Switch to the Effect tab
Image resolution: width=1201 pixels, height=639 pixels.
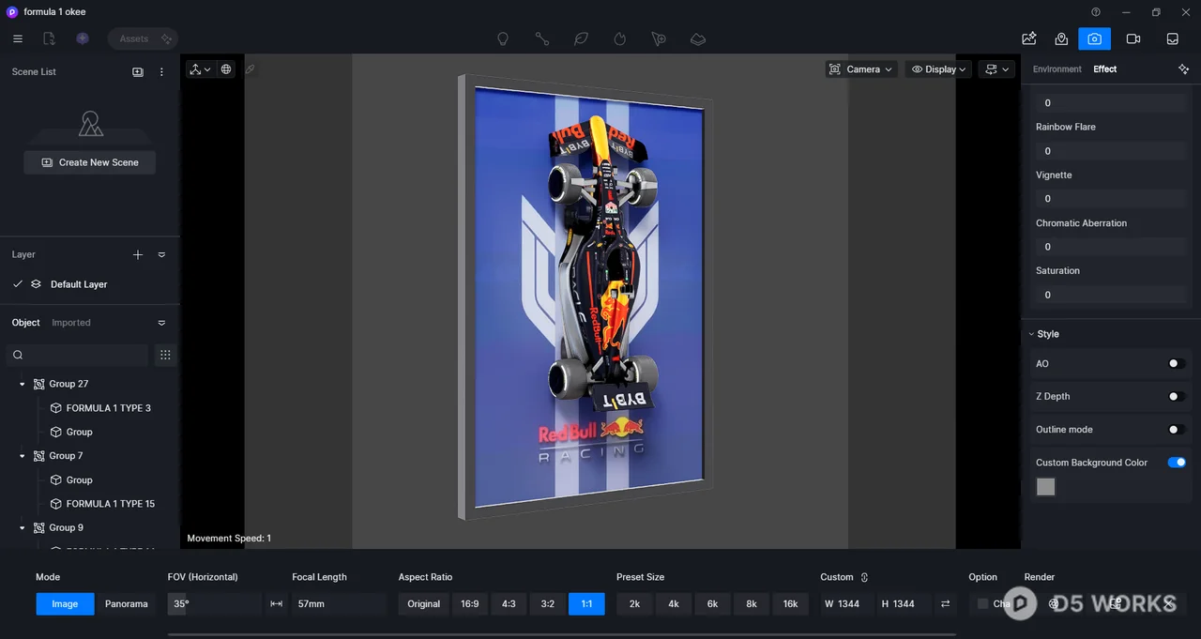[1105, 69]
